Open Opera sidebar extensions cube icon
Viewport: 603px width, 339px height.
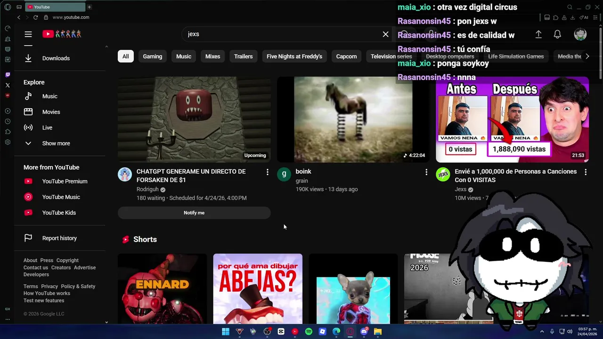8,132
